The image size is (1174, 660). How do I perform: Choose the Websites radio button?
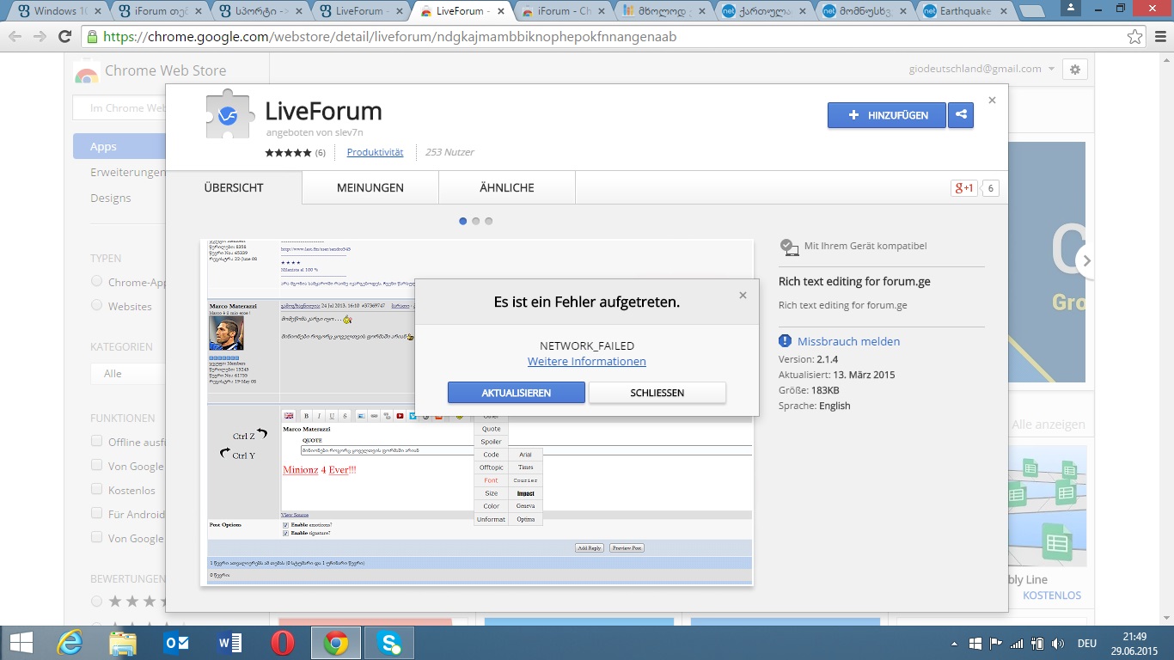click(x=96, y=306)
